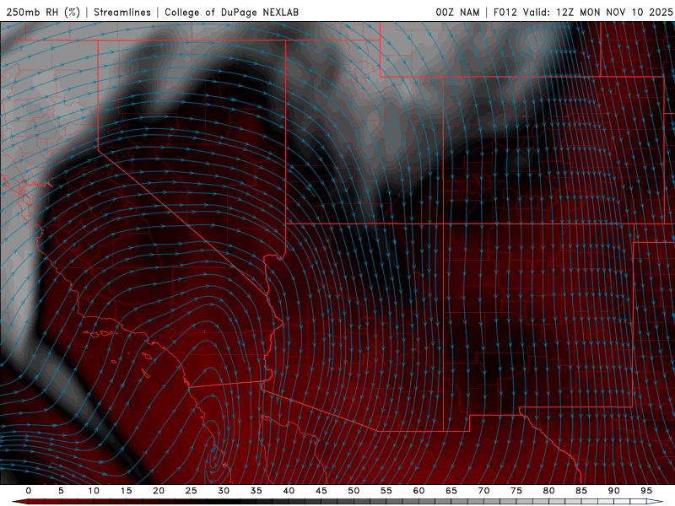Click the 80 value on color scale
This screenshot has height=506, width=675.
[x=548, y=491]
